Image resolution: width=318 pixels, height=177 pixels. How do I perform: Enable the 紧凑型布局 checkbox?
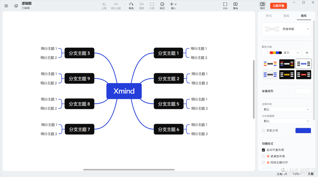(x=264, y=156)
